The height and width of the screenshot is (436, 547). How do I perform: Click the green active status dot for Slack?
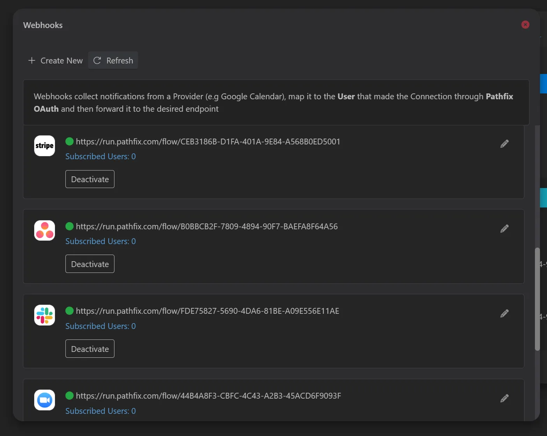click(70, 311)
